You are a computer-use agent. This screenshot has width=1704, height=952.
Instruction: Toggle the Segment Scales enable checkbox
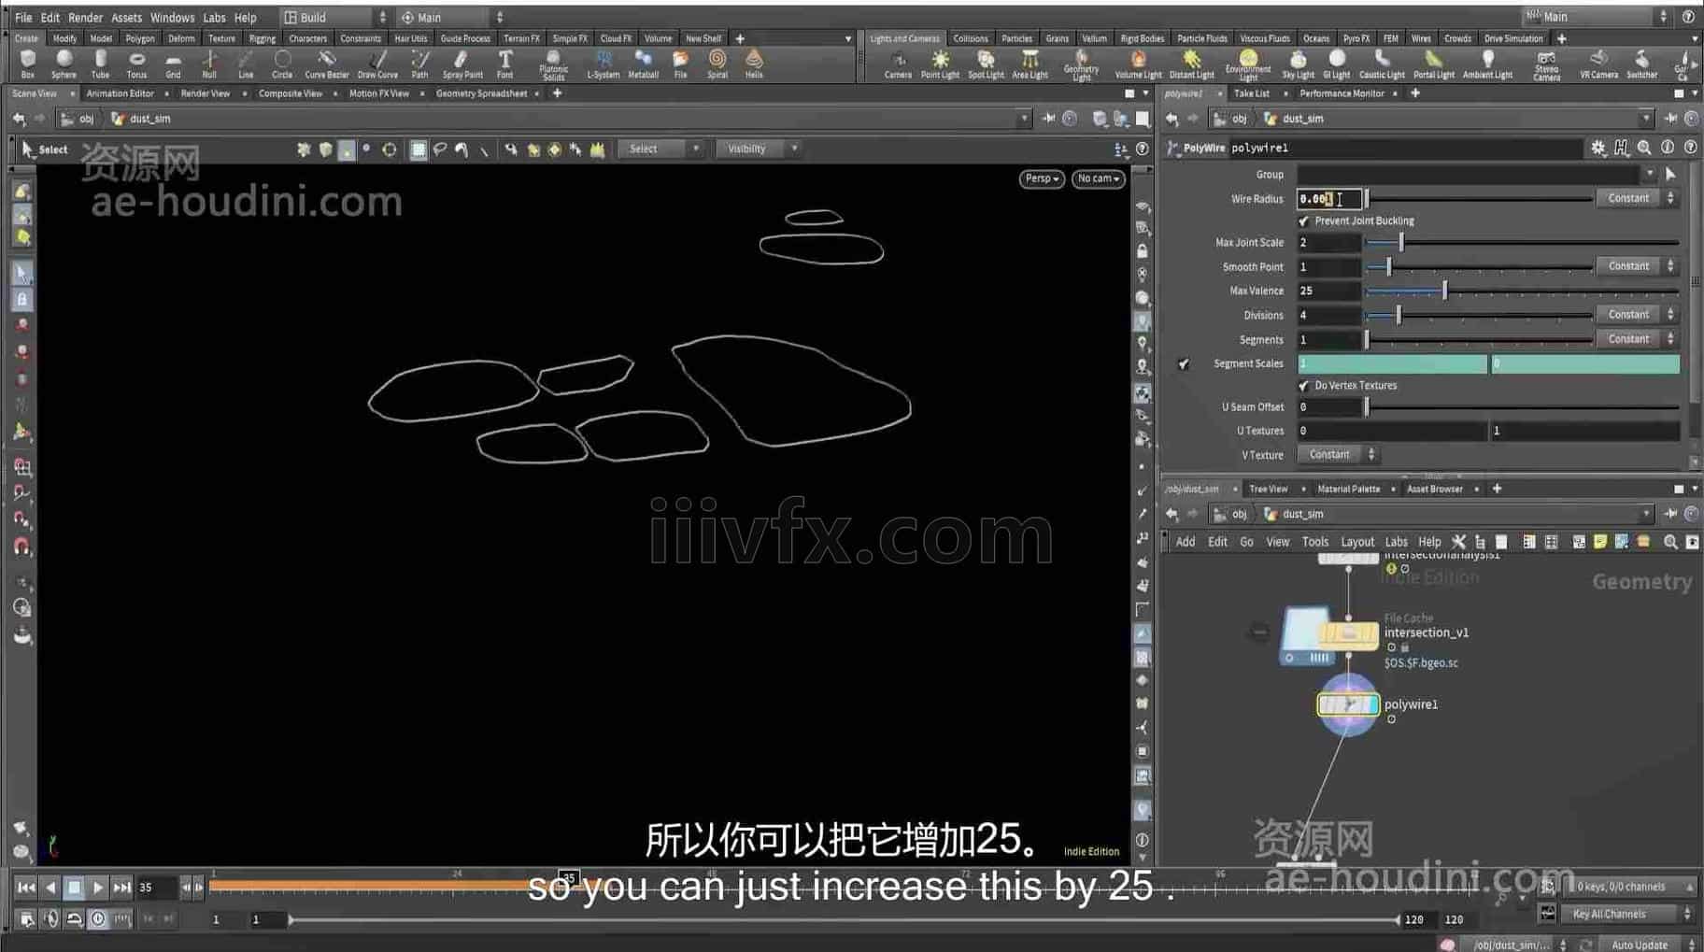[1184, 364]
